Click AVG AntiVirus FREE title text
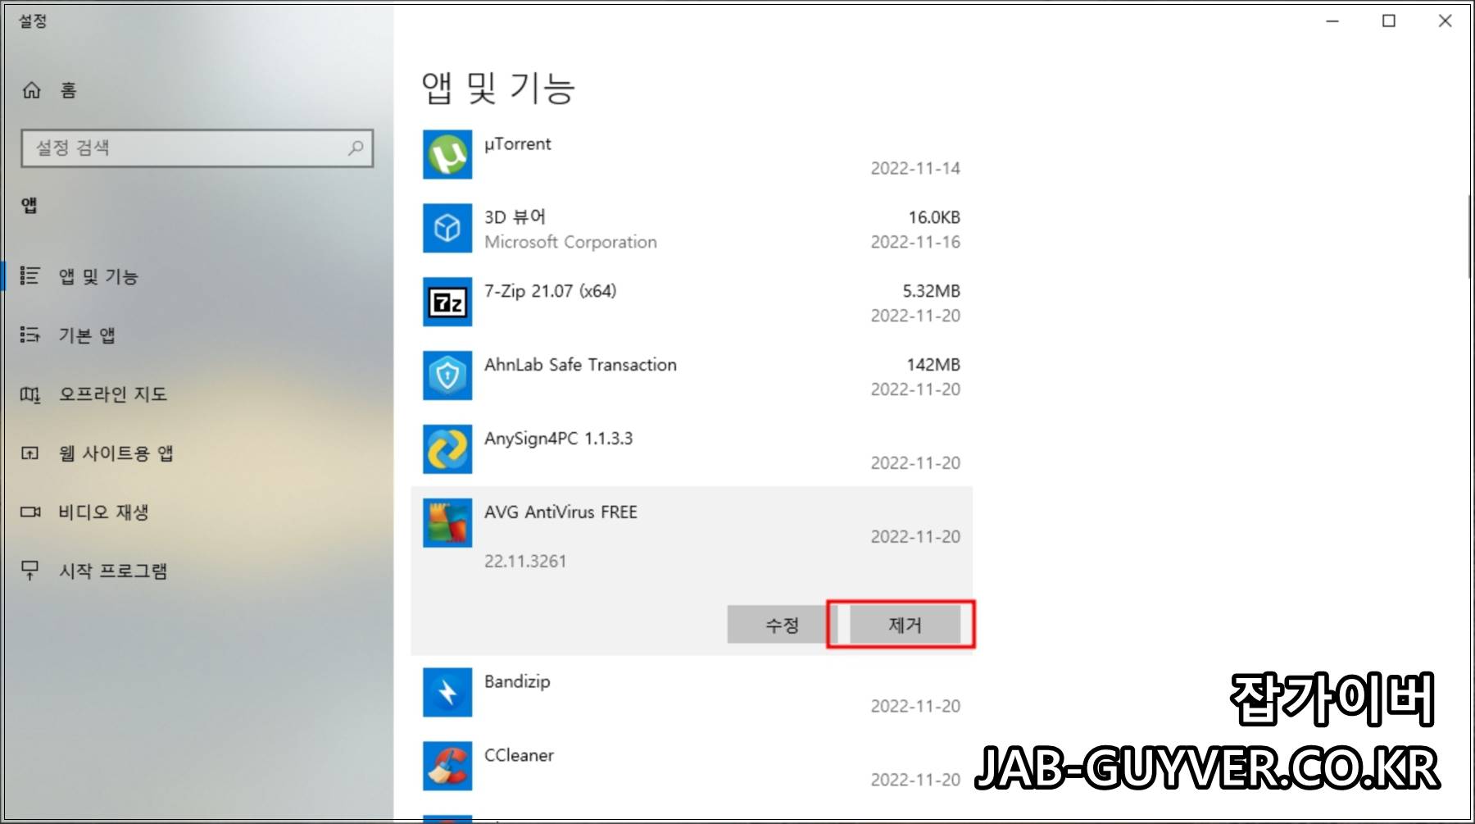 click(560, 512)
